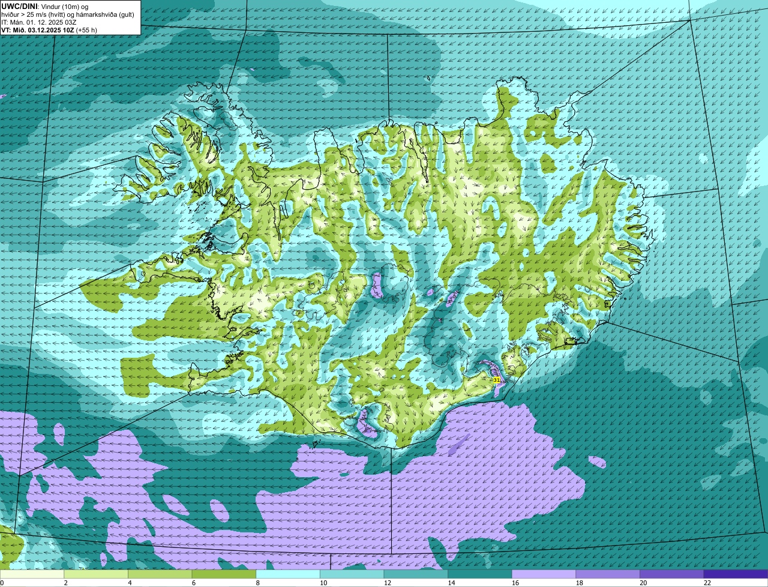Click the "8" scale label
The image size is (768, 587).
[257, 583]
